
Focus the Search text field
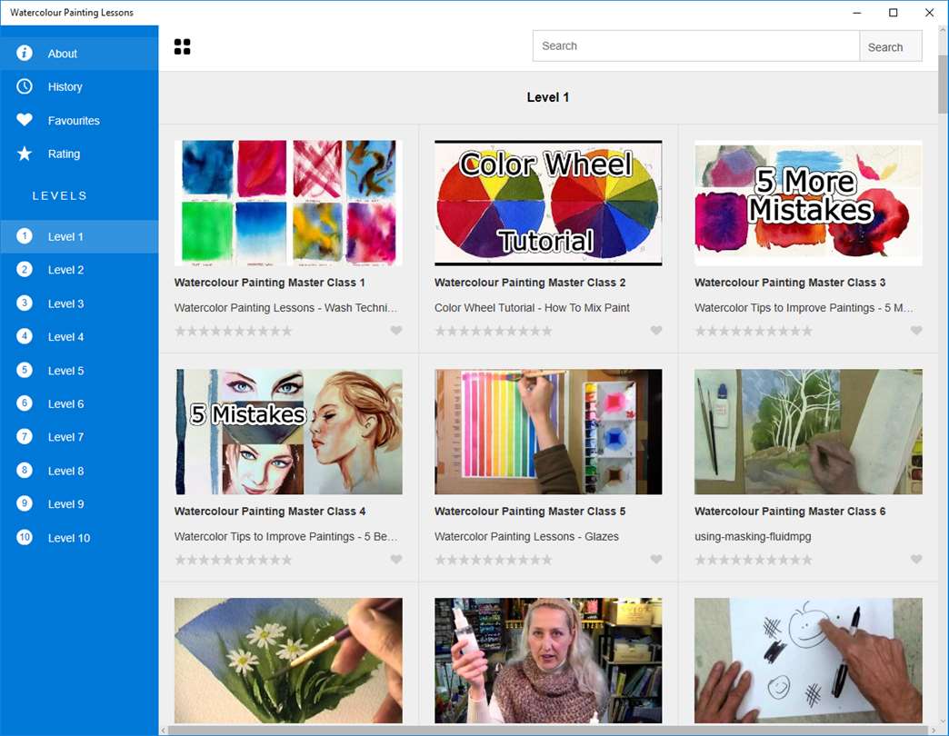[x=696, y=46]
